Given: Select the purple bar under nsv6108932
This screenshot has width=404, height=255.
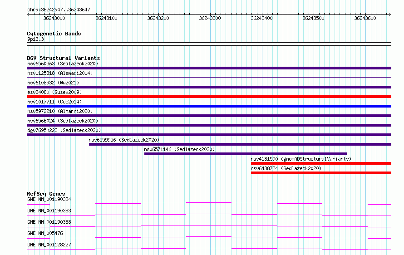Looking at the screenshot, I should tap(209, 87).
